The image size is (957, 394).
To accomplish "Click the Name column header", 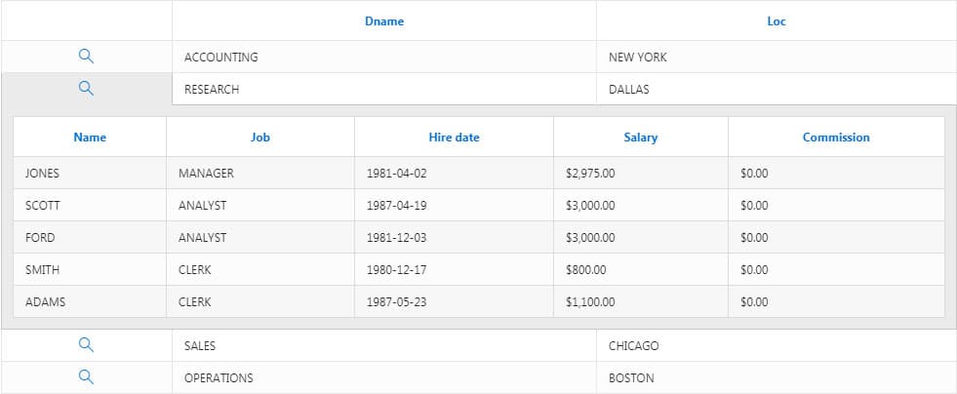I will [90, 138].
